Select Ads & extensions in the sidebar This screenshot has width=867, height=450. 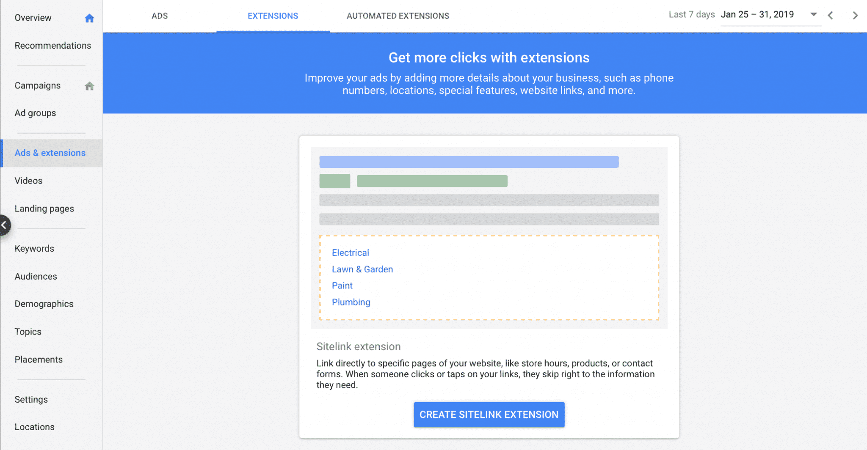51,153
